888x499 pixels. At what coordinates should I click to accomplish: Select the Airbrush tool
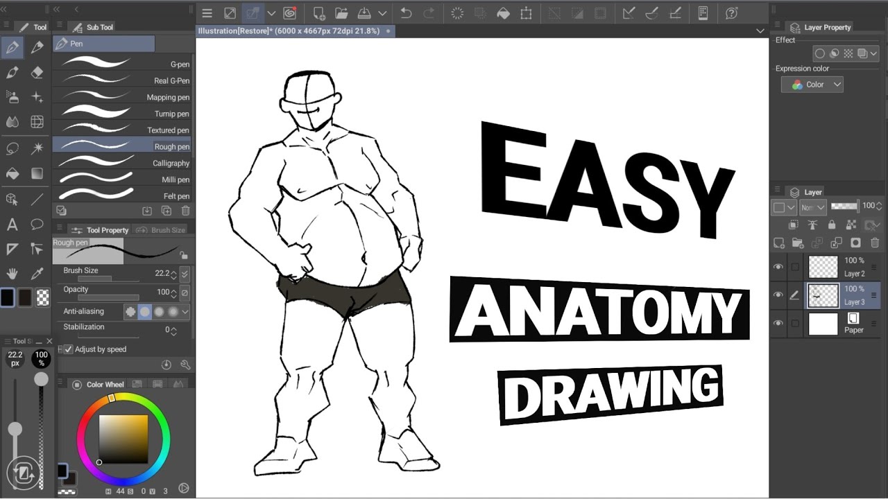point(12,97)
